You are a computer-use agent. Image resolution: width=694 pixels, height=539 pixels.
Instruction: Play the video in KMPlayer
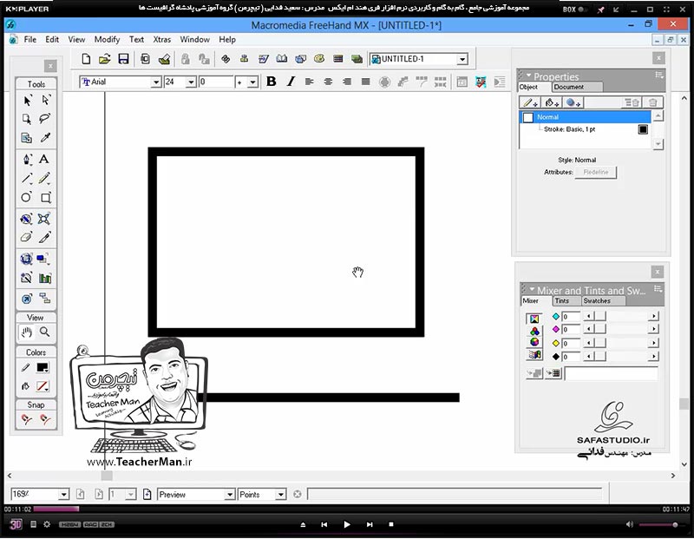click(x=347, y=524)
